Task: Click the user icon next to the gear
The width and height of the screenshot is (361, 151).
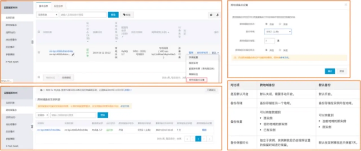Action: point(217,15)
